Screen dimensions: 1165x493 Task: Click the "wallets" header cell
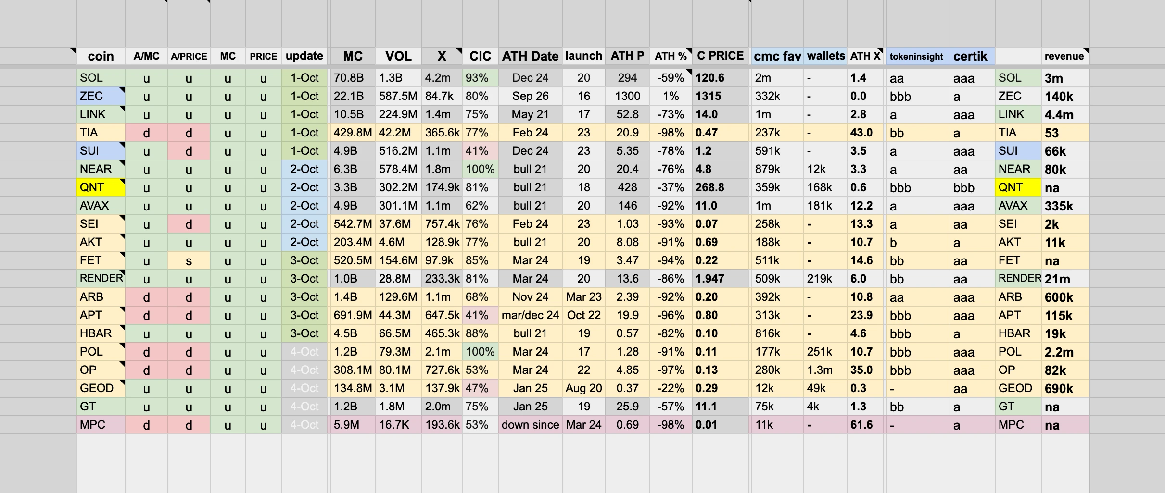click(x=825, y=56)
